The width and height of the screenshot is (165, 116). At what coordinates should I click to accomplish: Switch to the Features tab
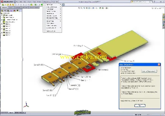[4, 7]
